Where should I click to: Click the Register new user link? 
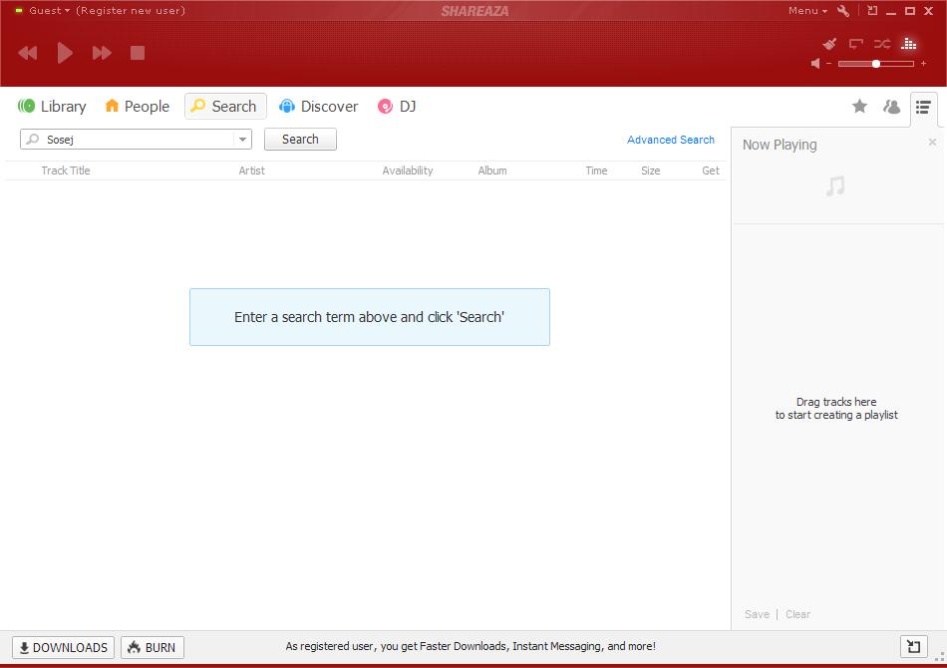131,10
